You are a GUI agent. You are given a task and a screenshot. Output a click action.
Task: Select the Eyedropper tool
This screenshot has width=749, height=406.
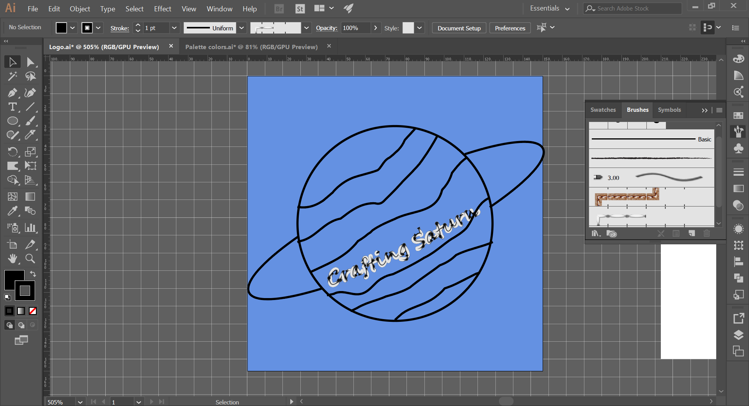tap(12, 211)
